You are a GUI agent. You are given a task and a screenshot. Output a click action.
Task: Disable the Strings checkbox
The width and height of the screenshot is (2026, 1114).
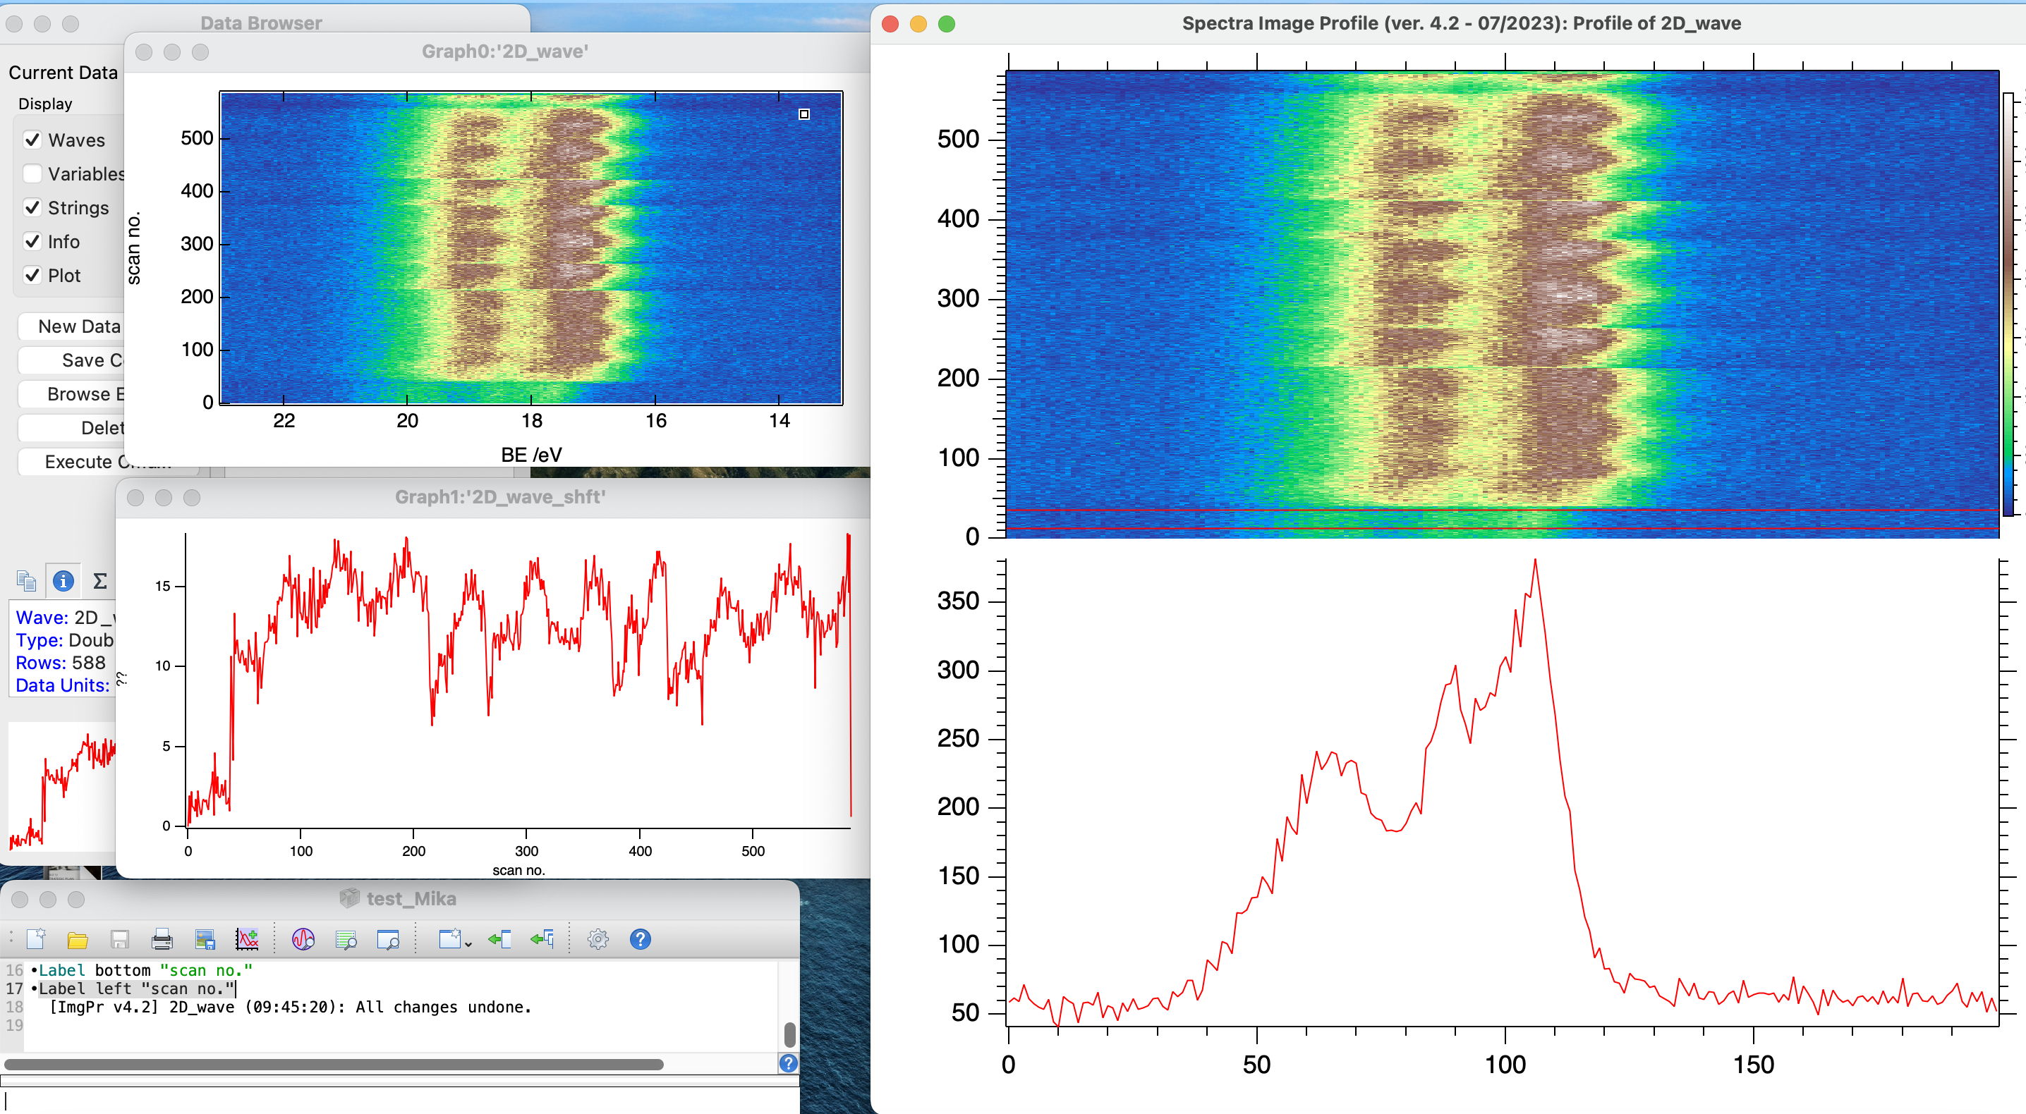32,207
